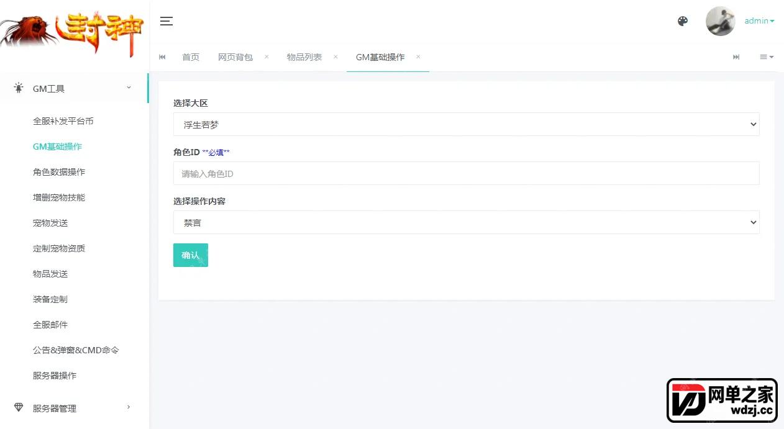Open 公告&弹窗&CMD命令 in sidebar
This screenshot has width=784, height=429.
click(76, 350)
